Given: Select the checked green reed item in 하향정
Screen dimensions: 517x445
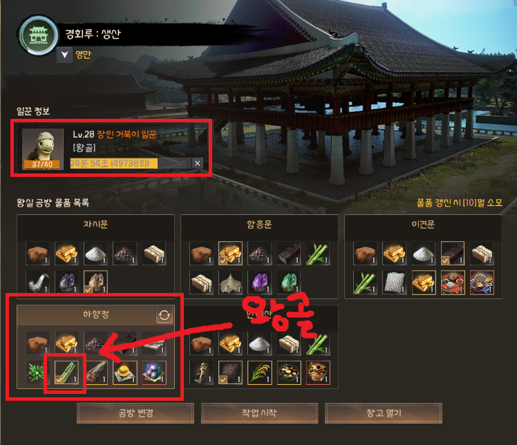Looking at the screenshot, I should 66,372.
